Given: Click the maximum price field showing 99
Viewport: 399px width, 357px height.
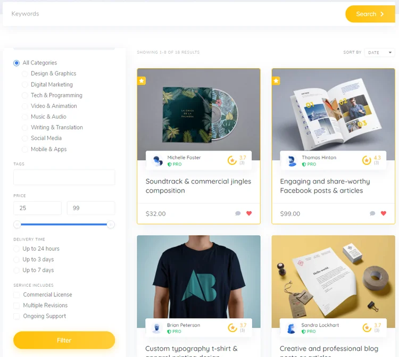Looking at the screenshot, I should tap(91, 208).
